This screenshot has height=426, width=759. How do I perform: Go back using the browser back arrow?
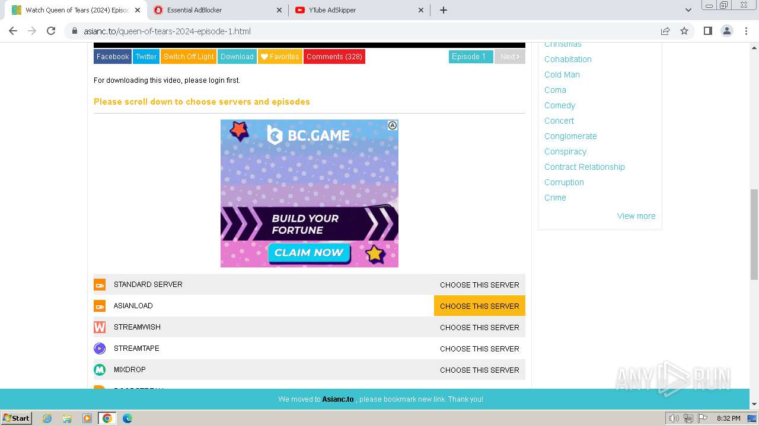tap(13, 31)
